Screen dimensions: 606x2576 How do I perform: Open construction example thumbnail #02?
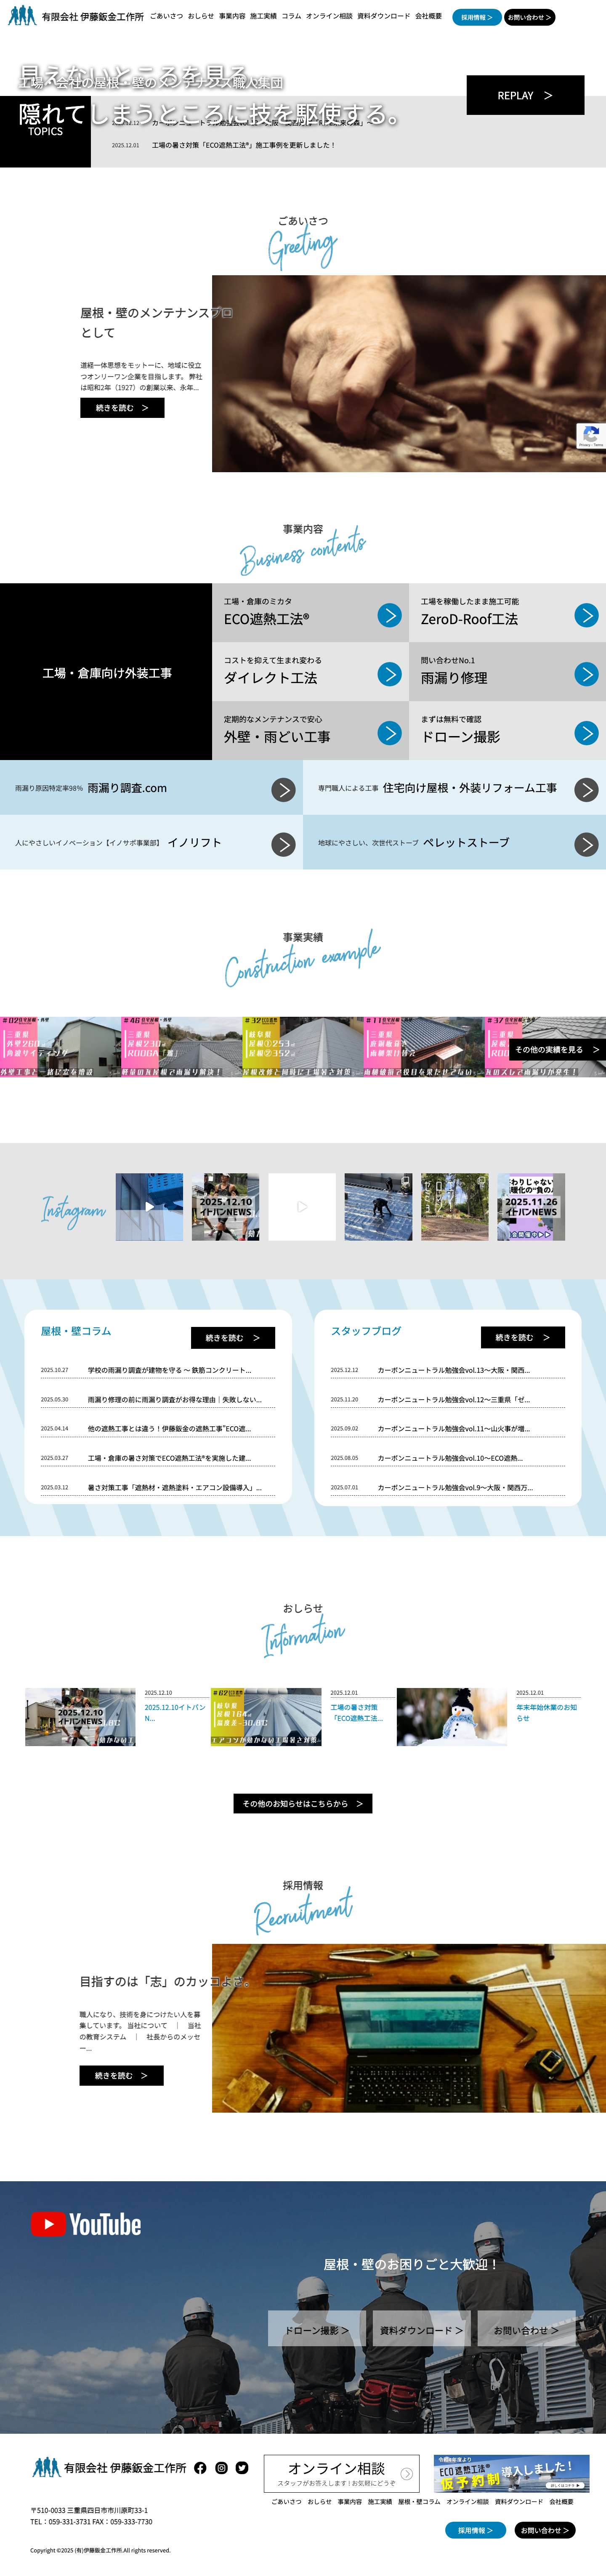[x=60, y=1047]
